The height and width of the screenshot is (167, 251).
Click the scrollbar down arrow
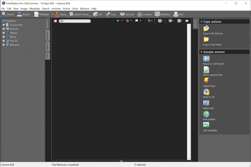(x=189, y=158)
